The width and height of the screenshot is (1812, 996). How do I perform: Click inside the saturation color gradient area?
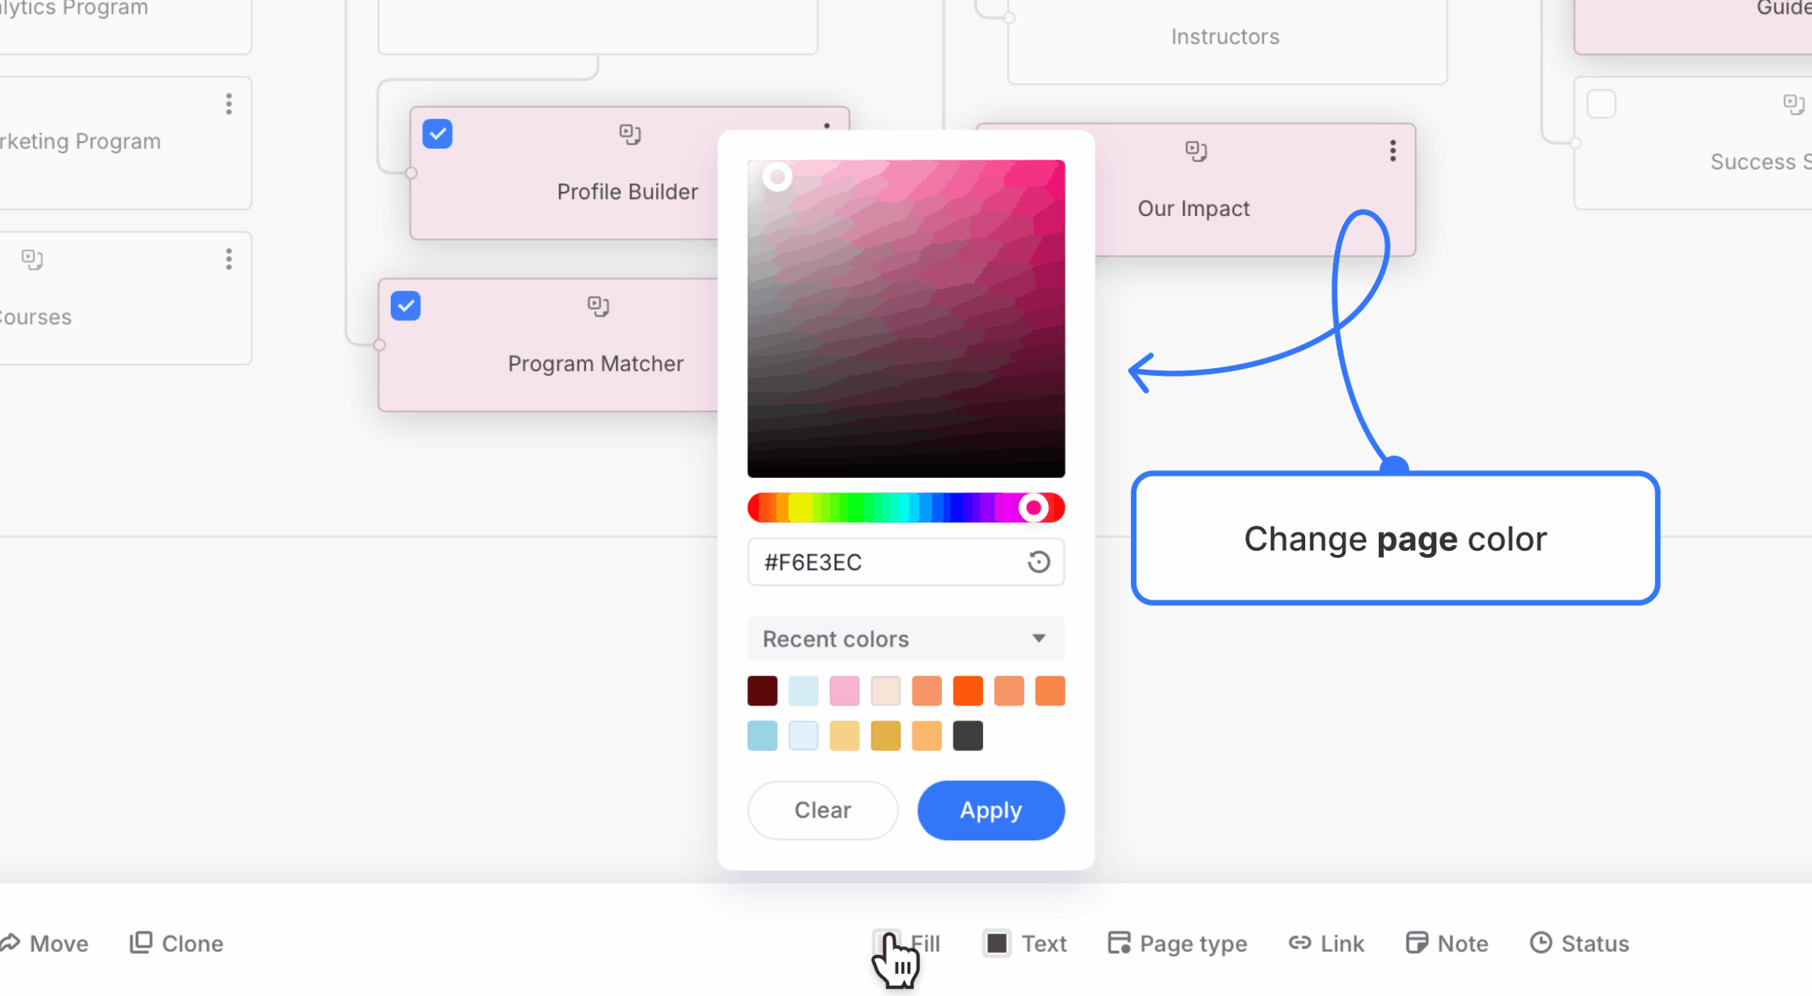click(906, 319)
